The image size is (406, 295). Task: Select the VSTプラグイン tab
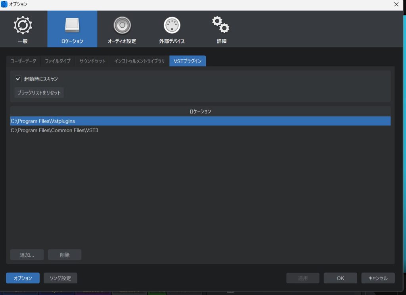point(188,61)
